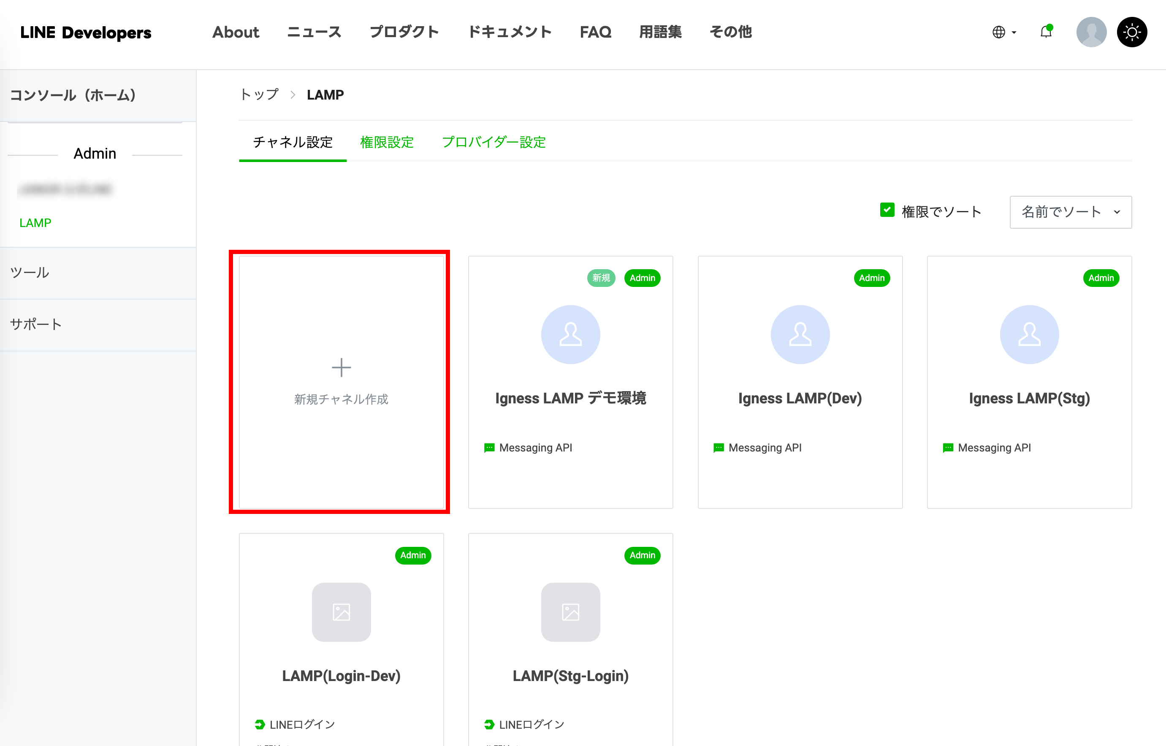Click the Igness LAMP(Stg) channel avatar

1029,334
